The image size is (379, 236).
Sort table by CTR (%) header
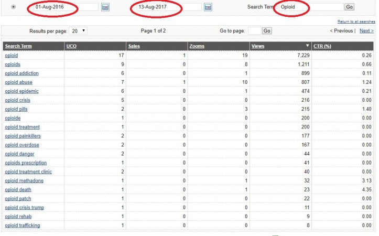coord(322,46)
